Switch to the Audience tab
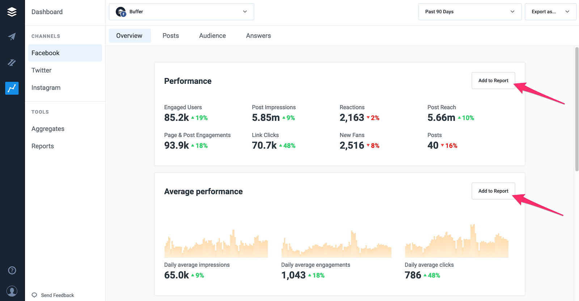 [x=212, y=36]
